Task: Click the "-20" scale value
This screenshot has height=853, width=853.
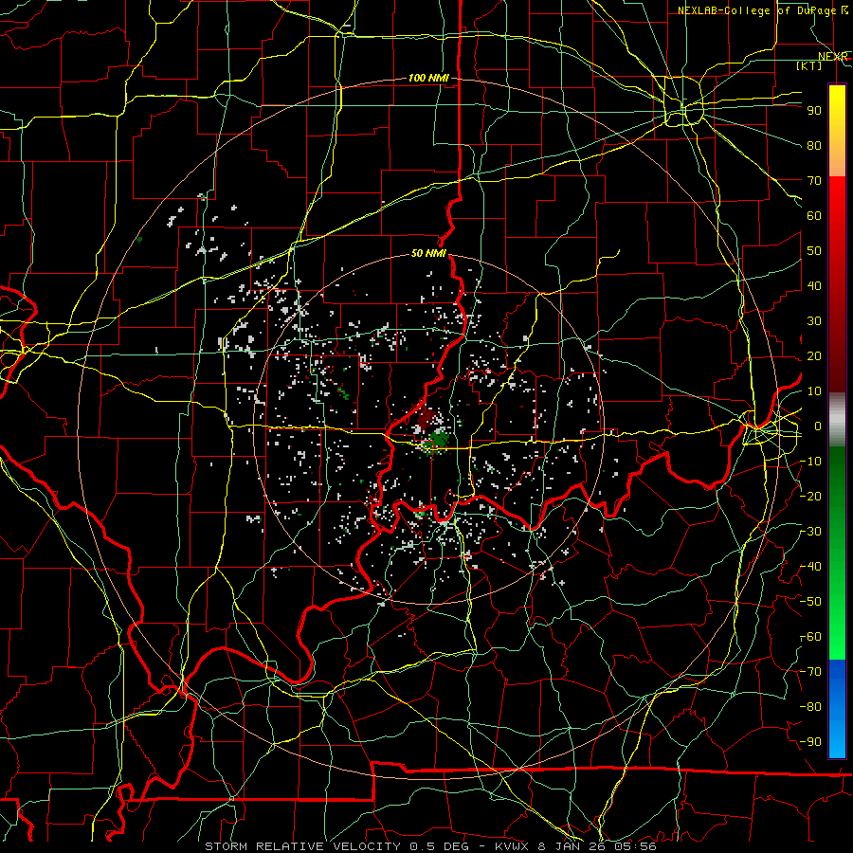Action: click(x=811, y=496)
